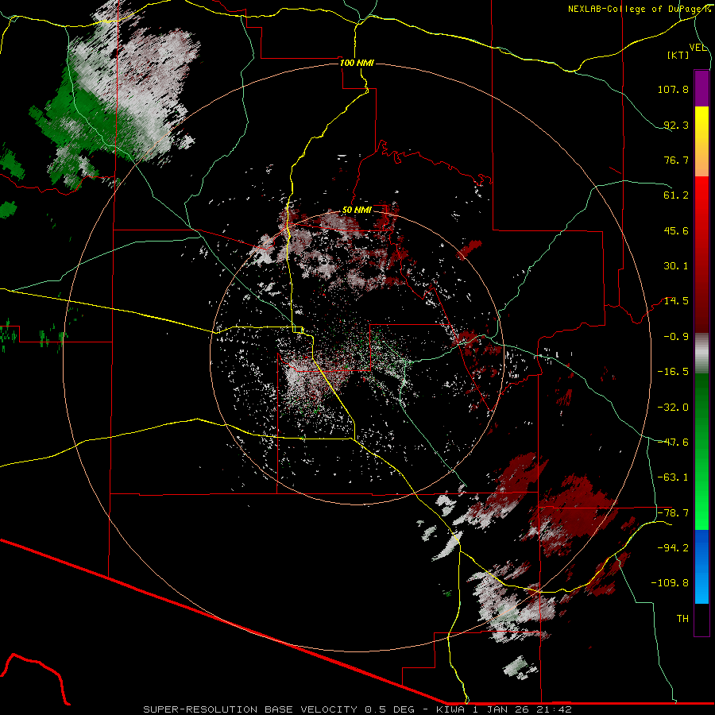
Task: Click the 50 NMI range ring label
Action: (x=357, y=211)
